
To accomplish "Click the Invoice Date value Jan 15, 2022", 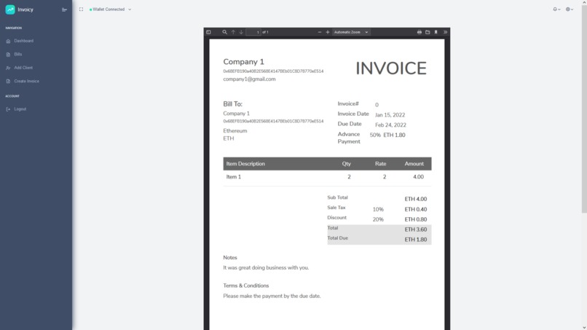I will (390, 115).
